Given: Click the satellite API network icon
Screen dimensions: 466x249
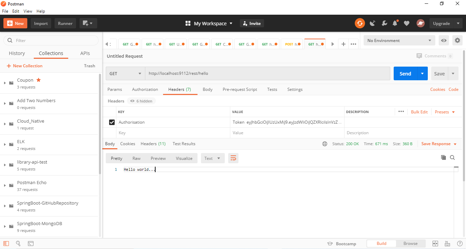Looking at the screenshot, I should 373,23.
